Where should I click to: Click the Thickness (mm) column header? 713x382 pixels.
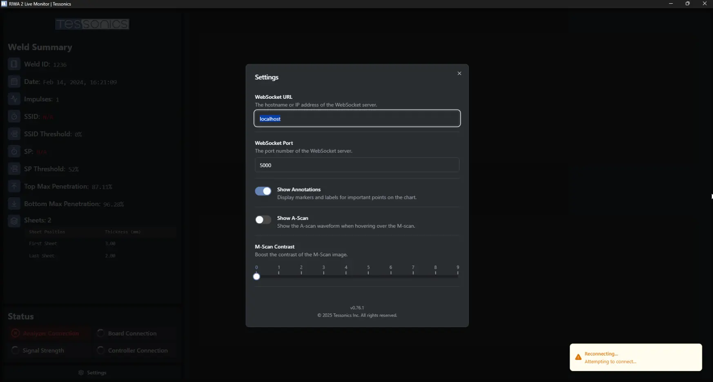(x=123, y=232)
